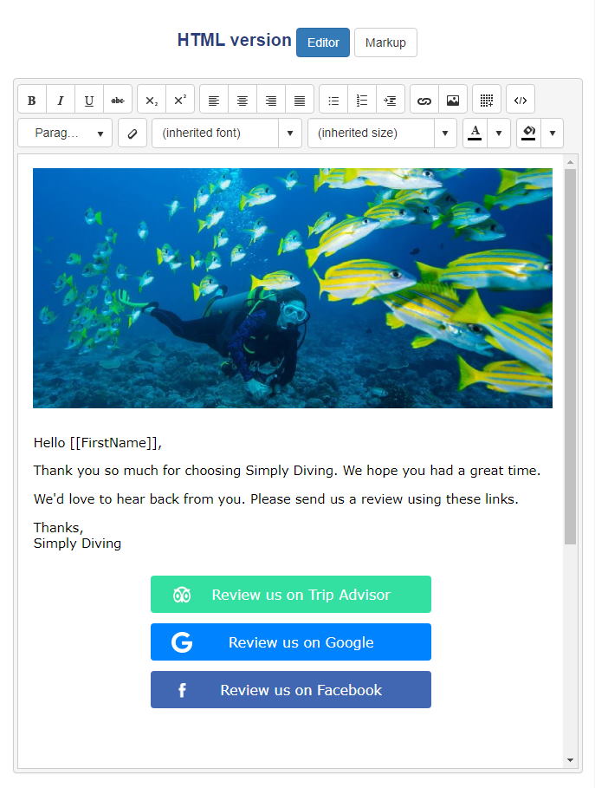The width and height of the screenshot is (595, 788).
Task: Open the Paragraph format dropdown
Action: [x=65, y=134]
